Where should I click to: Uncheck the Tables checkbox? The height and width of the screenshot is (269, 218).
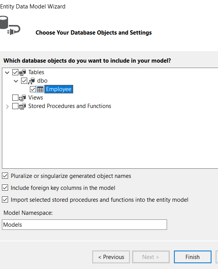click(x=15, y=72)
